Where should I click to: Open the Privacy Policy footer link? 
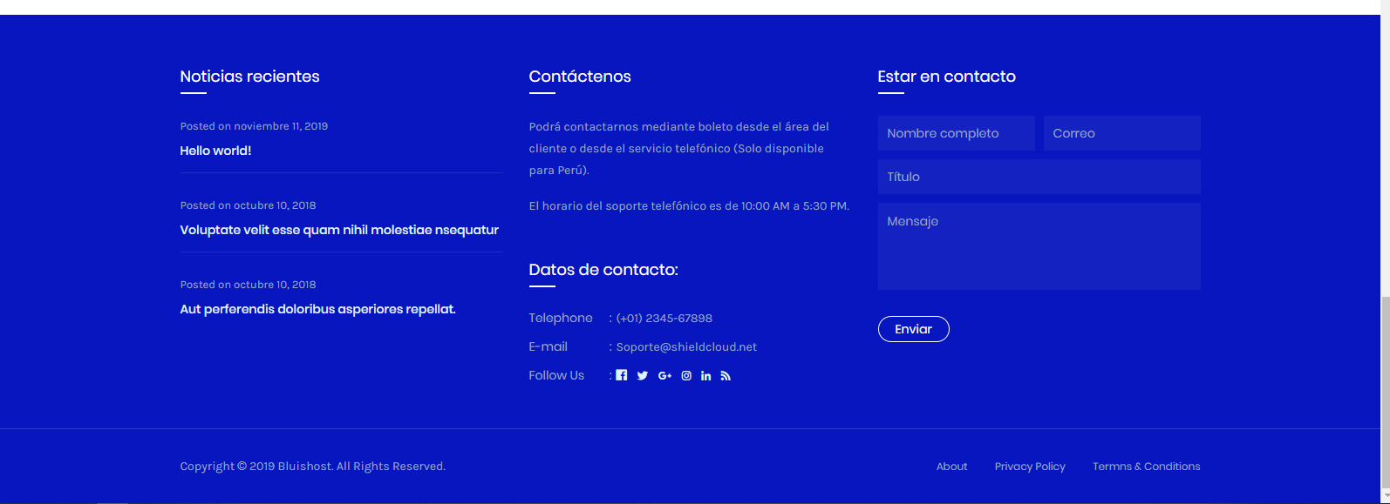[x=1030, y=467]
